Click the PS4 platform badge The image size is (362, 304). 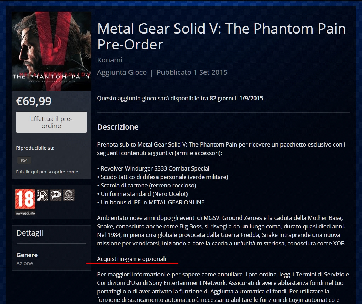coord(24,160)
